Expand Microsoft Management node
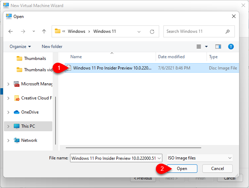The height and width of the screenshot is (188, 249). point(8,84)
